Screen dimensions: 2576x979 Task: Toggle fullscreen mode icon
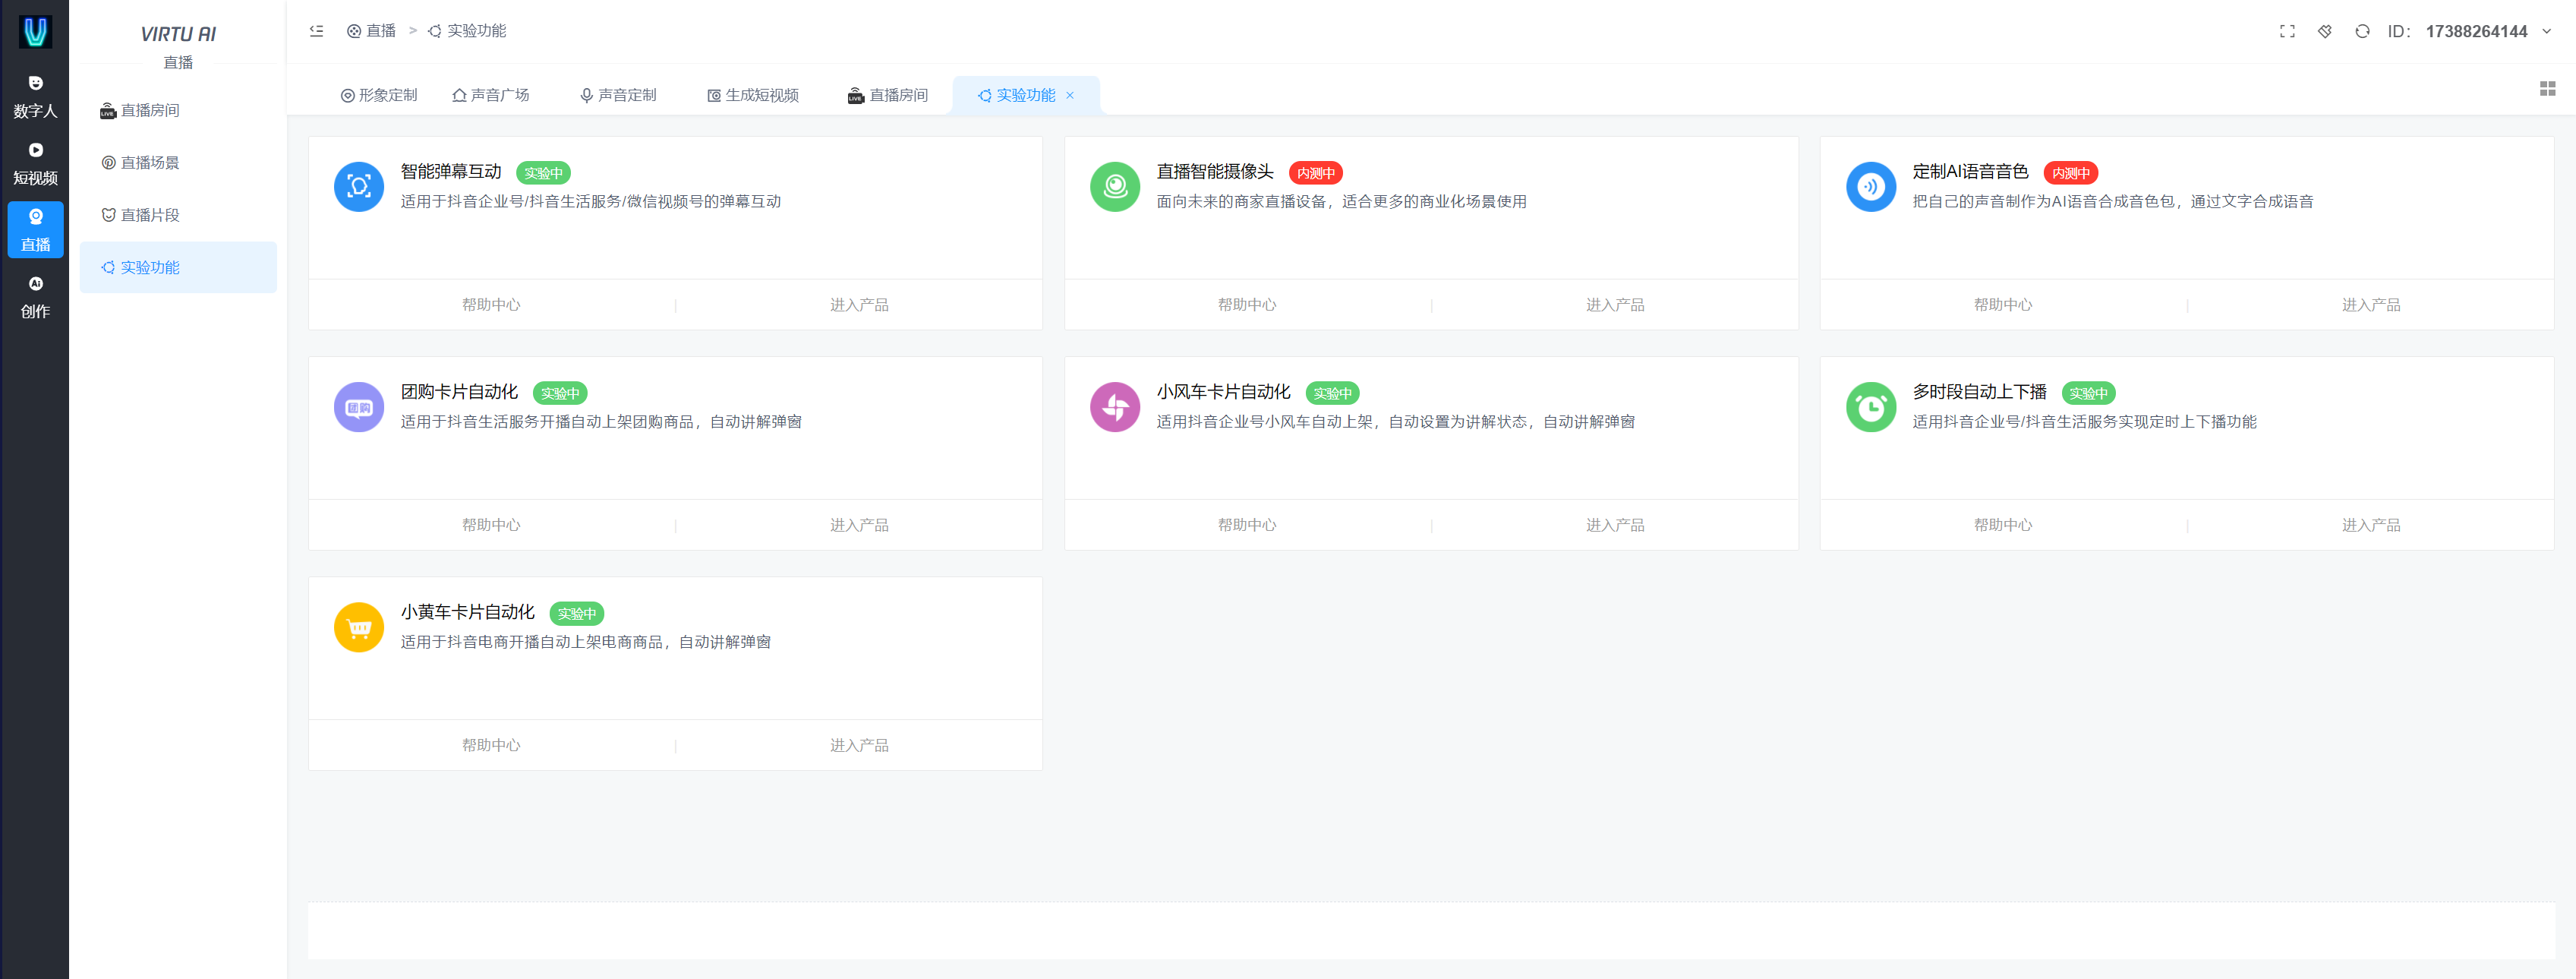(x=2287, y=31)
